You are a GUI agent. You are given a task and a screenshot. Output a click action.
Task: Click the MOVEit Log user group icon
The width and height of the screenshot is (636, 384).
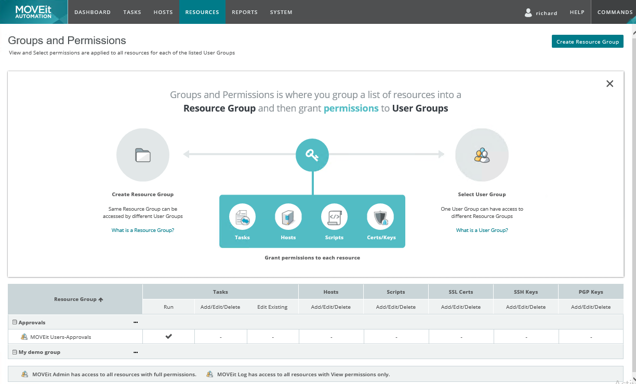[210, 374]
